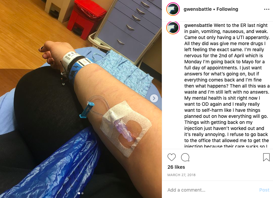Screen dimensions: 273x198
Task: Click the IV bandage in photo
Action: 126,128
